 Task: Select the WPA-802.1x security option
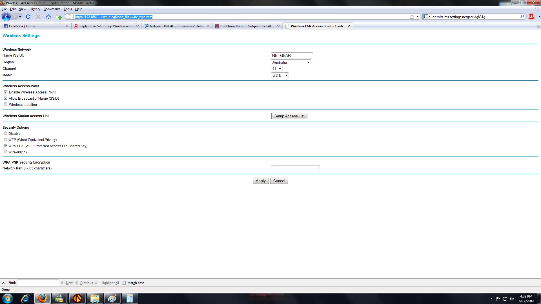point(6,152)
